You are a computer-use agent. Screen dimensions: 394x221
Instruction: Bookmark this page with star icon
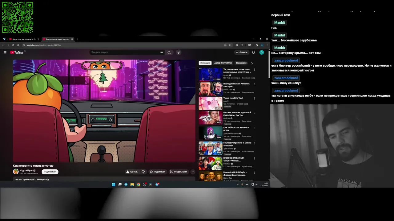230,45
